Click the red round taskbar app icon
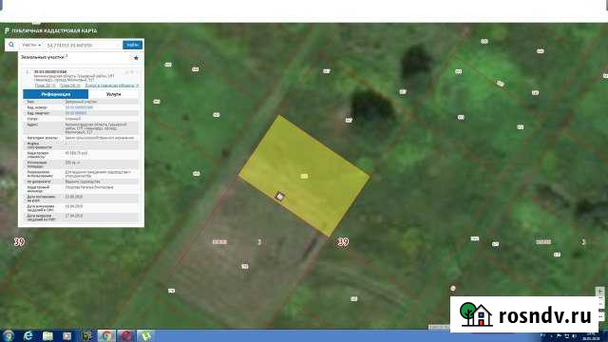Viewport: 608px width, 342px height. 126,335
